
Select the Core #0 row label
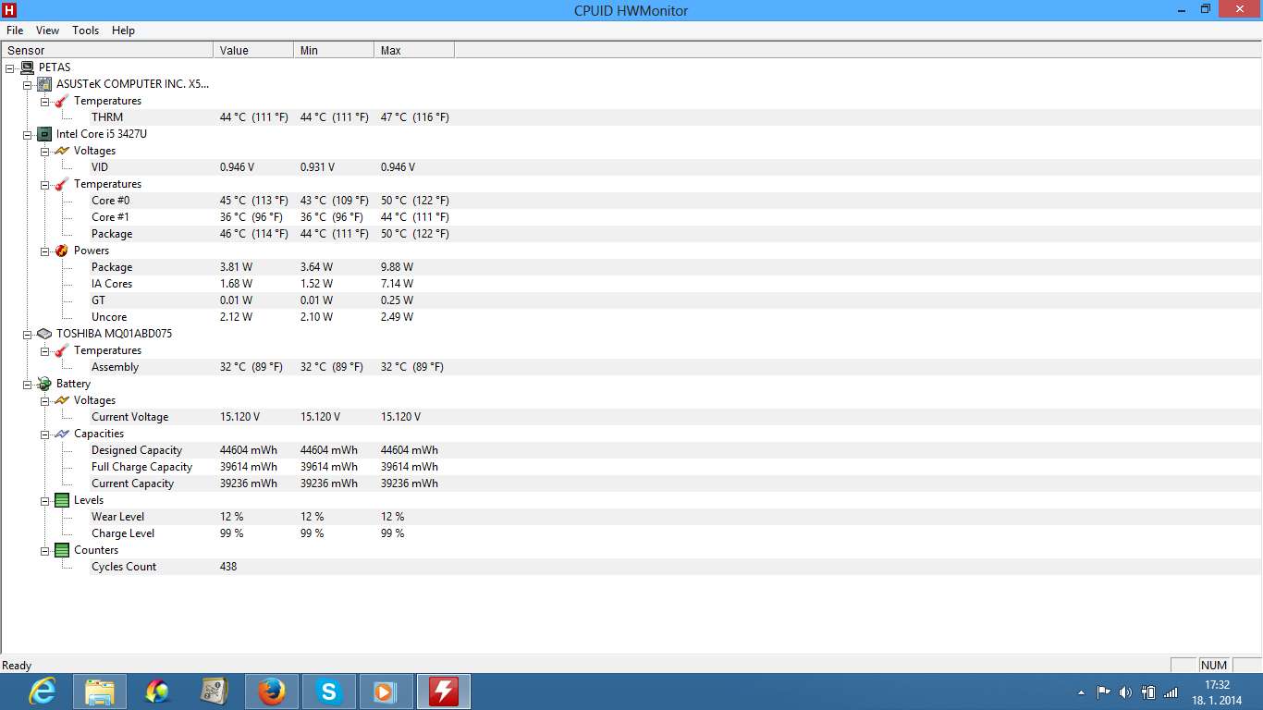111,201
